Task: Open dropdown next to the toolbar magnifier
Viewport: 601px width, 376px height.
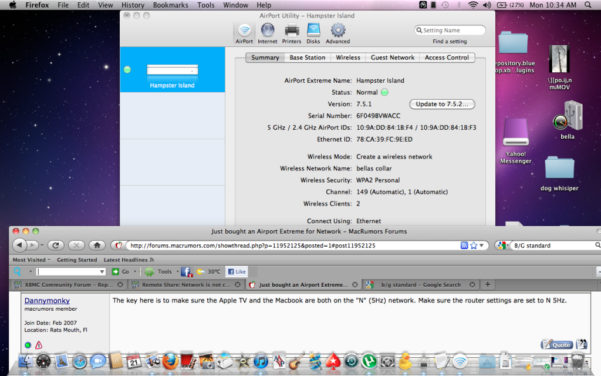Action: (31, 271)
